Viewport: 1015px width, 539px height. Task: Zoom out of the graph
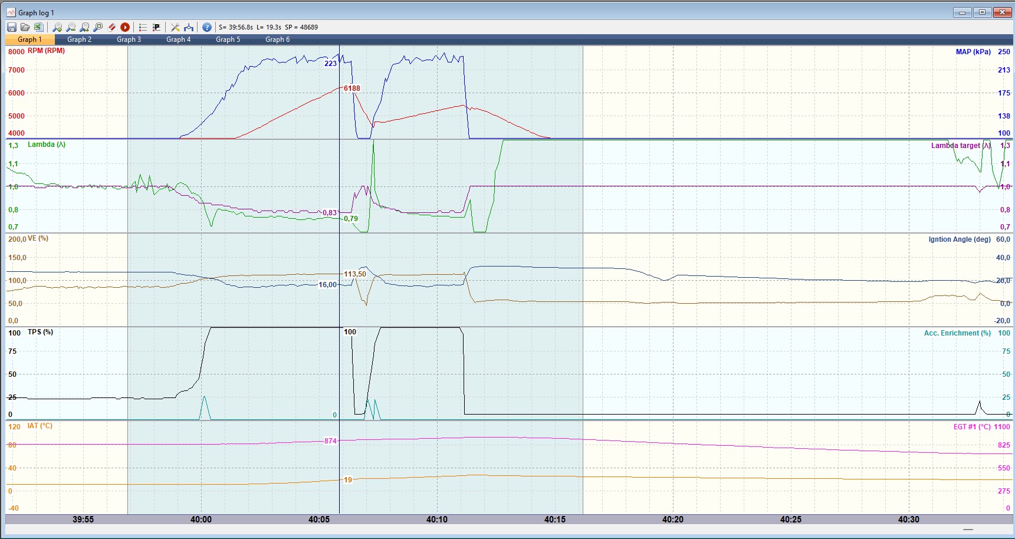71,27
